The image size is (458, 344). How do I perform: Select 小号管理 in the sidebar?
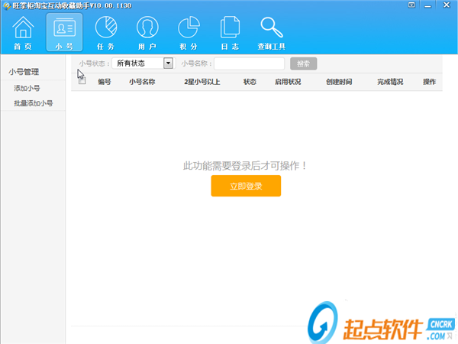pyautogui.click(x=24, y=72)
